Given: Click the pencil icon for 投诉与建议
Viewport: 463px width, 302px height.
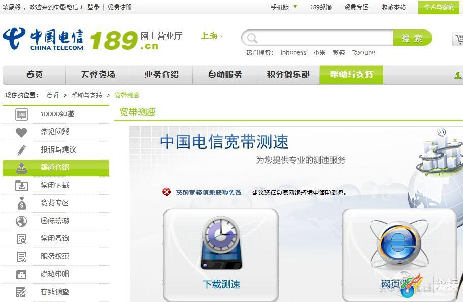Looking at the screenshot, I should click(21, 150).
